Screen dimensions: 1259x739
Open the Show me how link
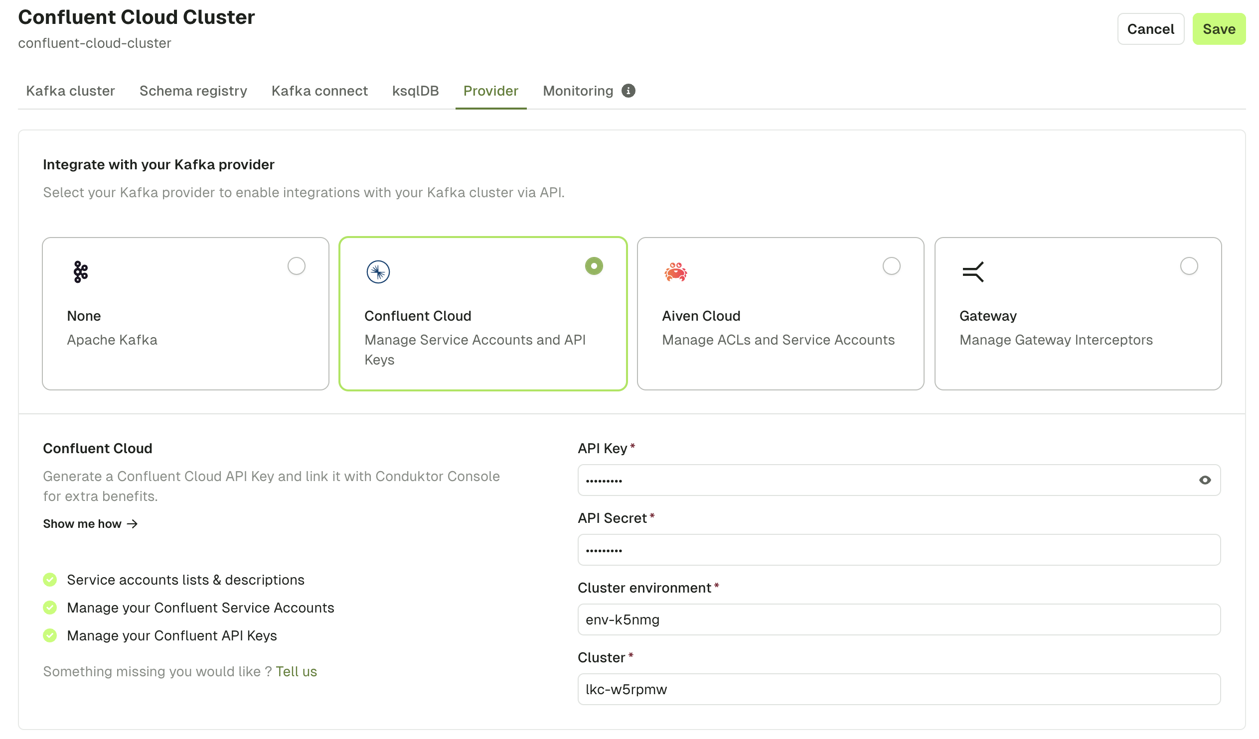pyautogui.click(x=90, y=524)
